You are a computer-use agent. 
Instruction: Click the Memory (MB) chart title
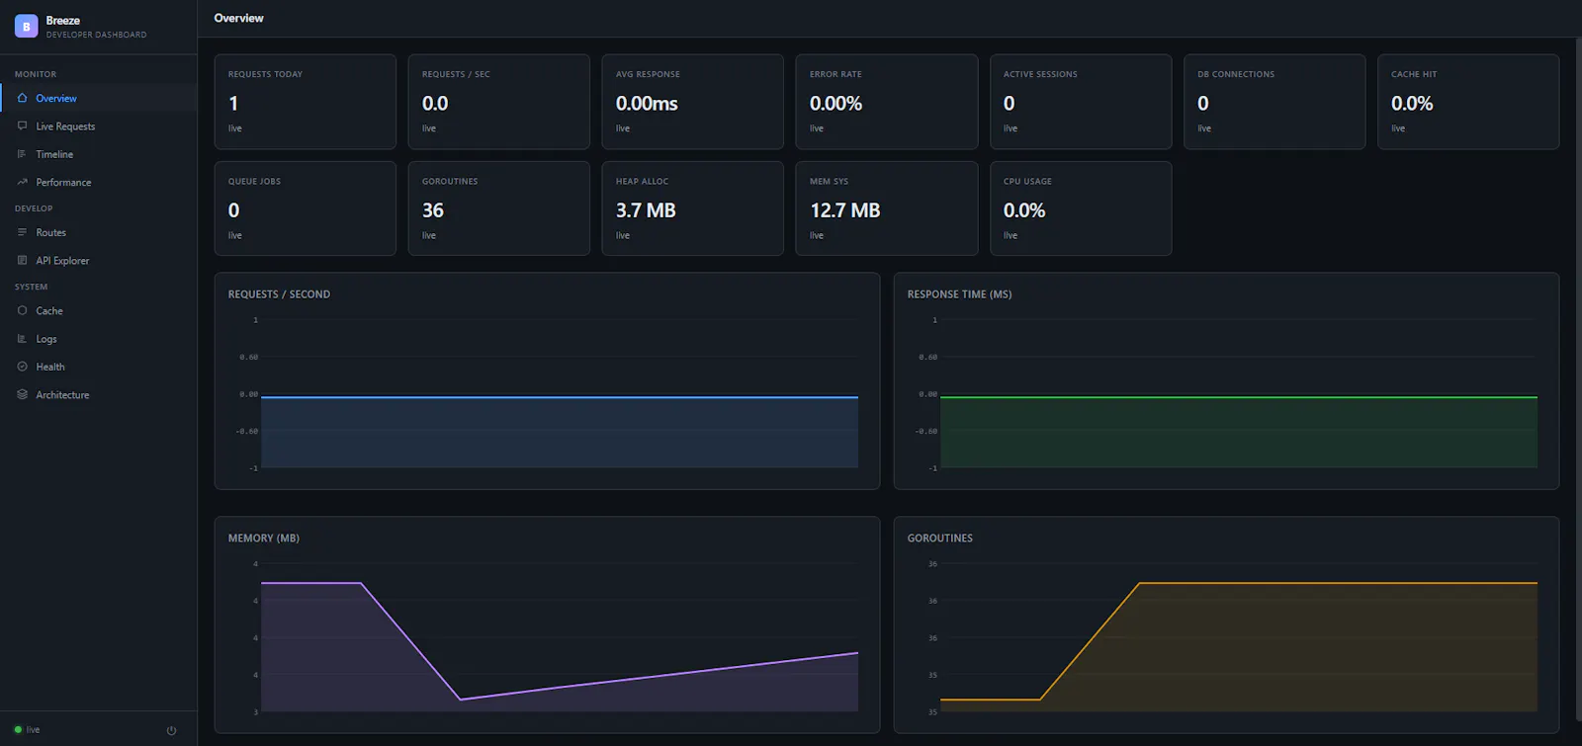[x=264, y=539]
